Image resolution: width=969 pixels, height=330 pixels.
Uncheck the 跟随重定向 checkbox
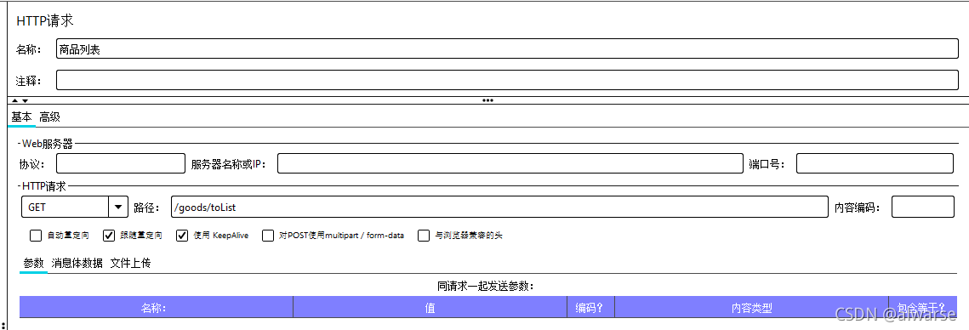109,236
